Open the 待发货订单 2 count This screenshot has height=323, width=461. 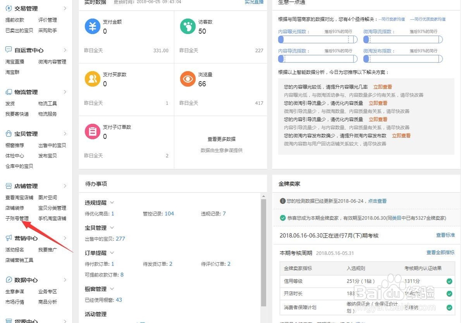[171, 264]
